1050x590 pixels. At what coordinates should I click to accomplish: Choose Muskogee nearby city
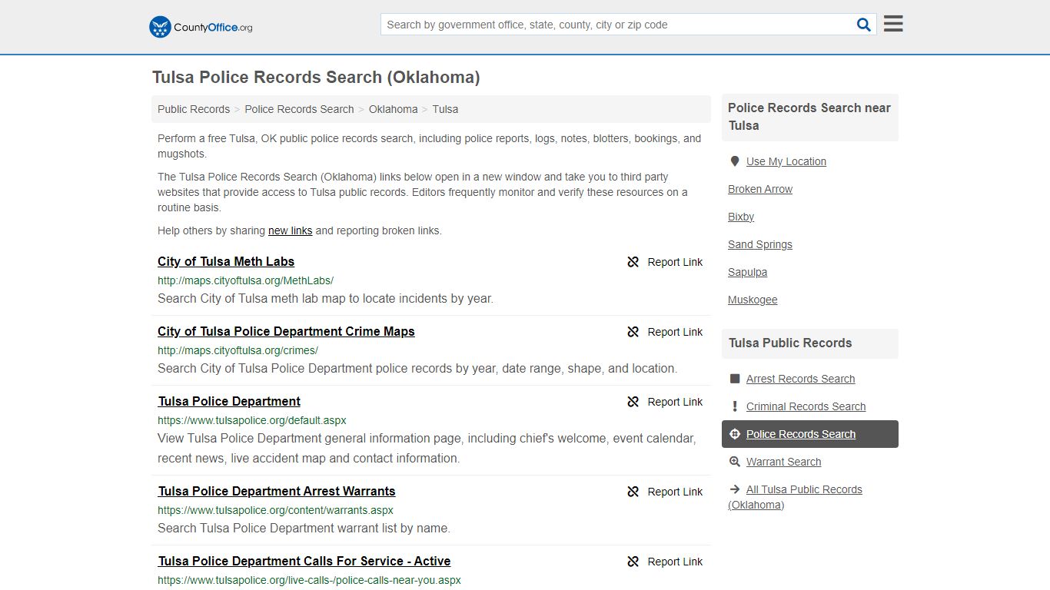tap(753, 300)
